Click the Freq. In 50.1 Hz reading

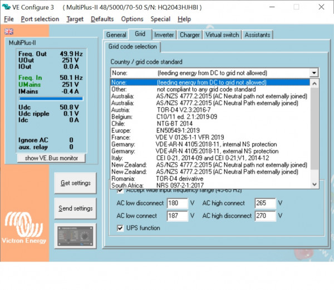click(51, 78)
